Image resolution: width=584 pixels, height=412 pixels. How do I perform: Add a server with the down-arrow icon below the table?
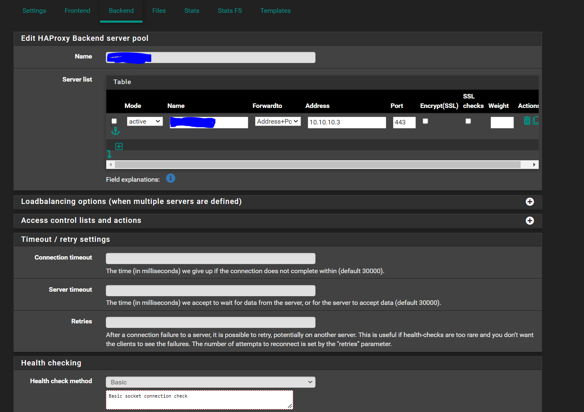(109, 154)
